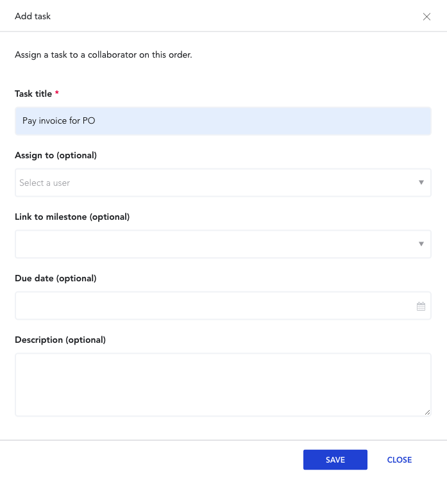Click the Description box resize handle
447x478 pixels.
click(427, 412)
